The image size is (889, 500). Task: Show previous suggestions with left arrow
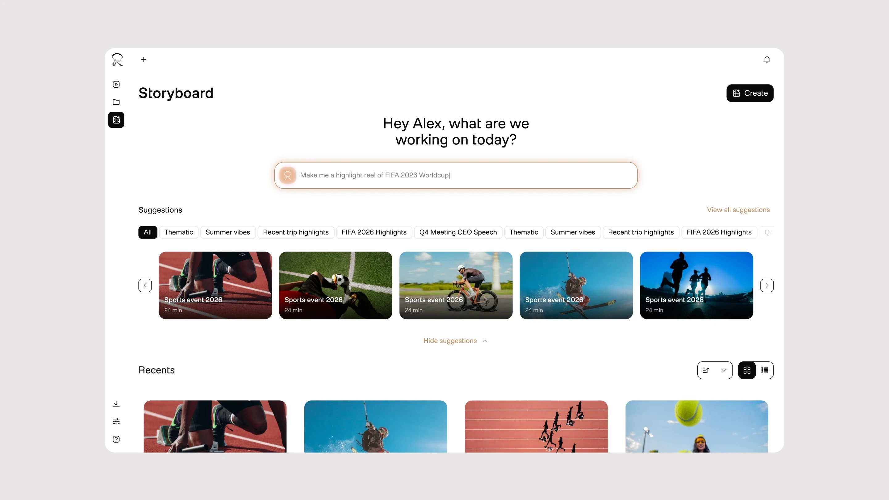coord(145,285)
